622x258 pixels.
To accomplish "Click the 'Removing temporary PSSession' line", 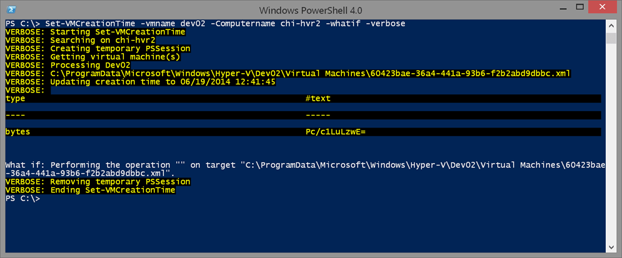I will point(98,182).
